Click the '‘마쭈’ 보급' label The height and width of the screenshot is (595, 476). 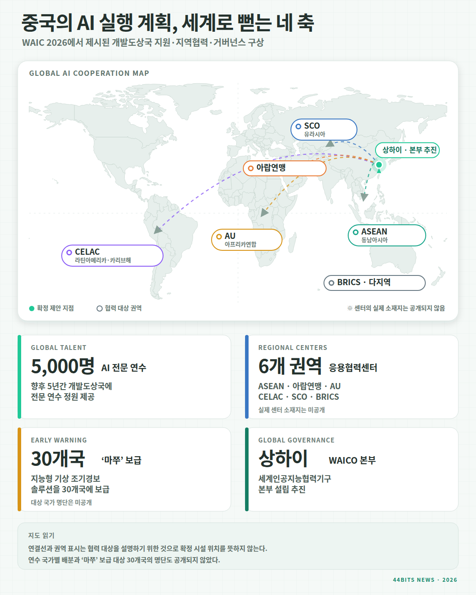point(122,461)
